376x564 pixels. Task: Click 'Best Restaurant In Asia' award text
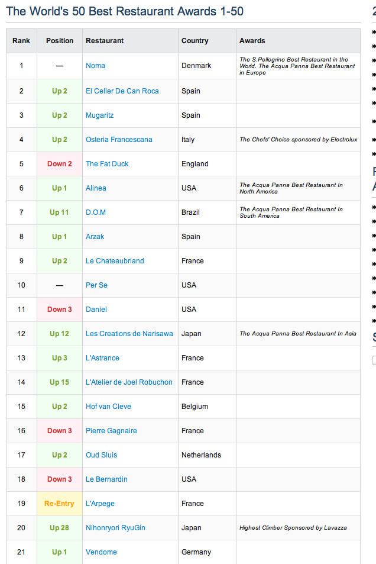coord(298,334)
